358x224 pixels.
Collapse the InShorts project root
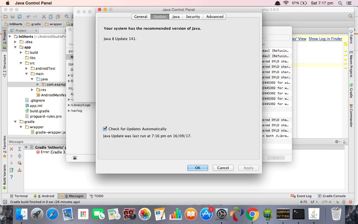click(10, 37)
